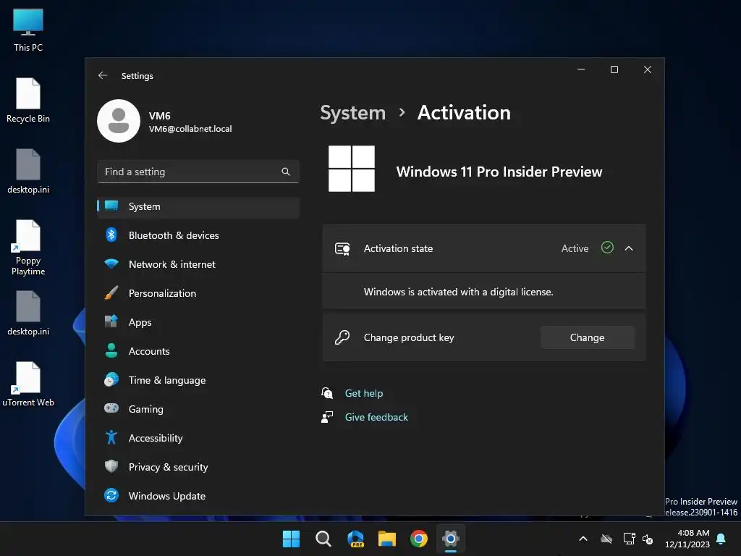Viewport: 741px width, 556px height.
Task: Navigate to System in breadcrumb
Action: (353, 113)
